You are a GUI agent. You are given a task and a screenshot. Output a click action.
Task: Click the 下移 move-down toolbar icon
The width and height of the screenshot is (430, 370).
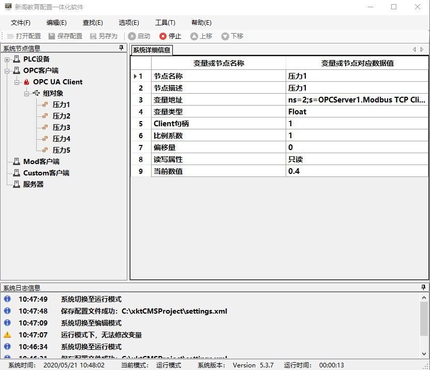pyautogui.click(x=225, y=36)
